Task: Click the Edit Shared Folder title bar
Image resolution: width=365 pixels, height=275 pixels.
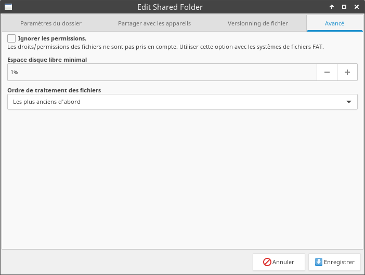Action: tap(170, 7)
